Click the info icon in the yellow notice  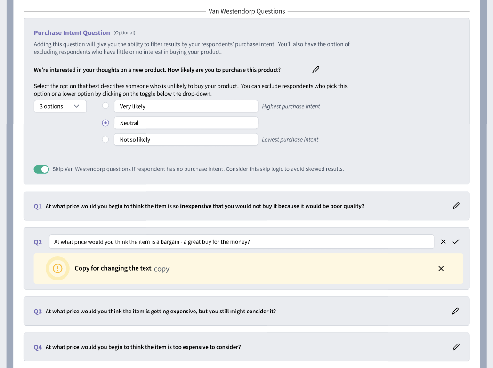tap(57, 268)
